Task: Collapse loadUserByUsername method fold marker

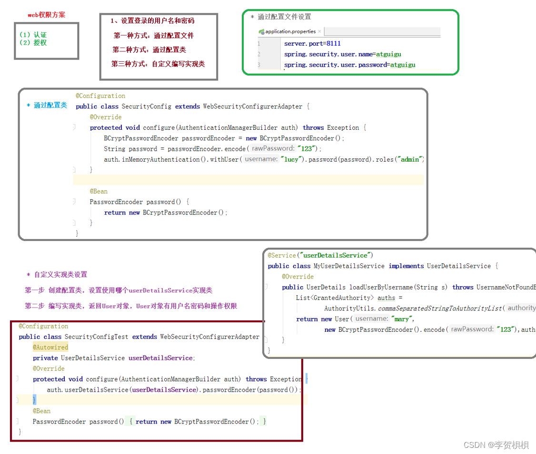Action: tap(266, 287)
